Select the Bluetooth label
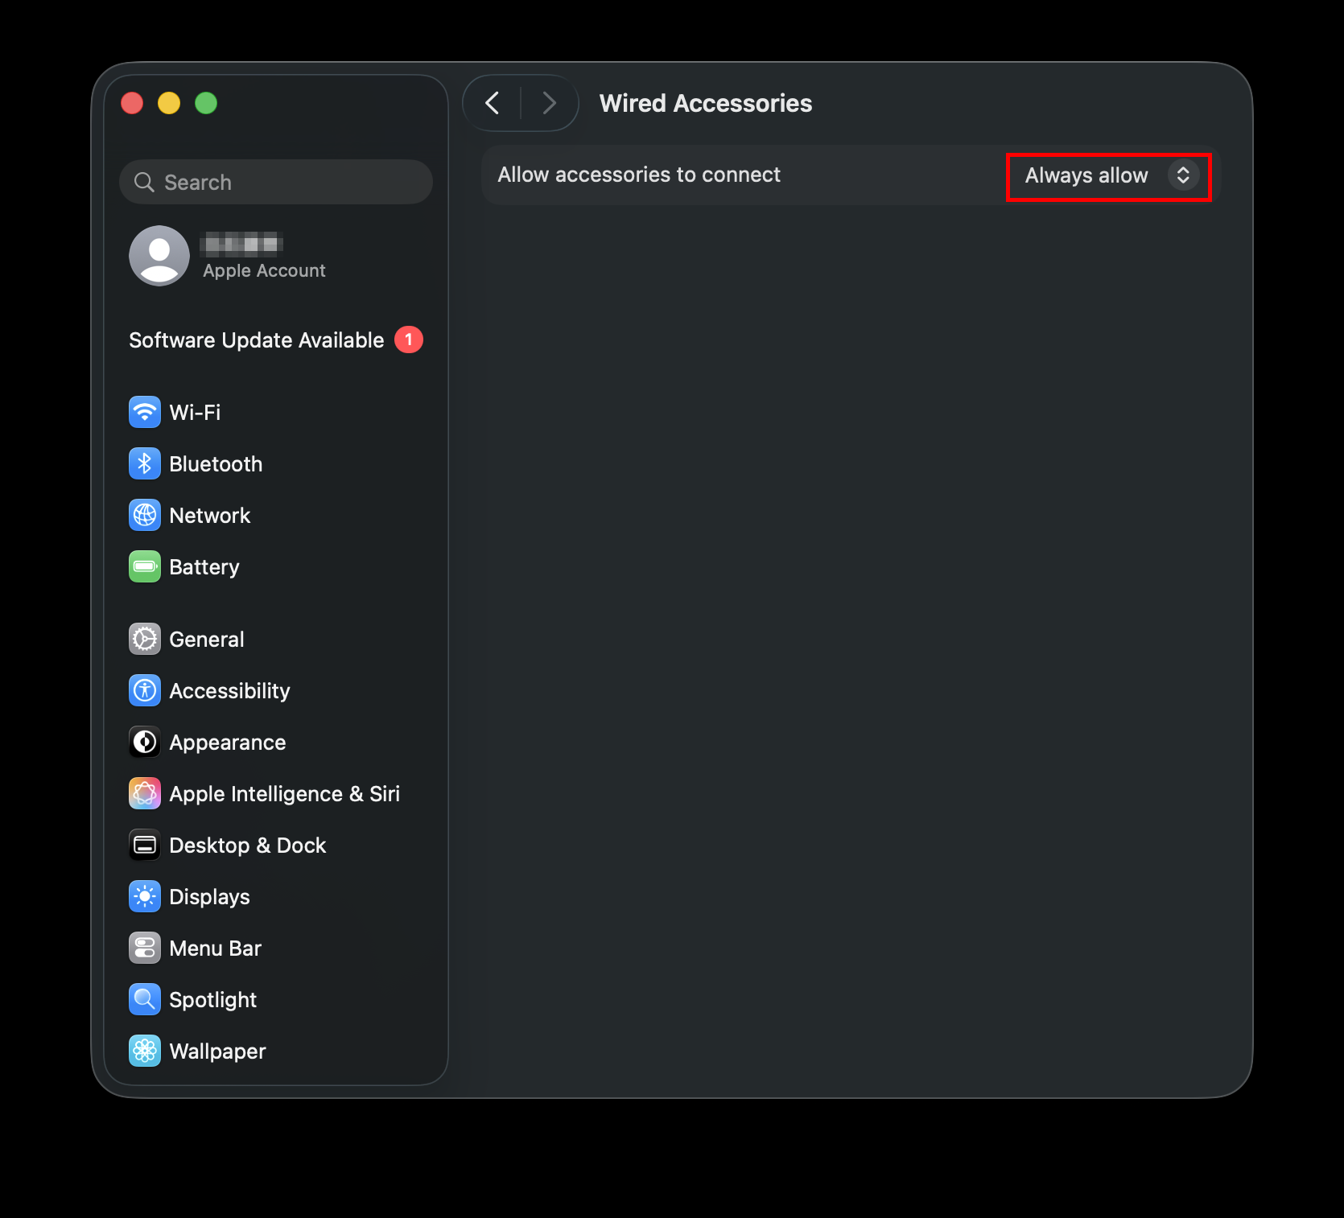Screen dimensions: 1344x1218 216,464
